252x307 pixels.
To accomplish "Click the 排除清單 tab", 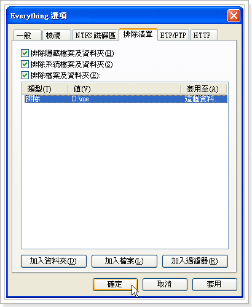I will tap(138, 34).
